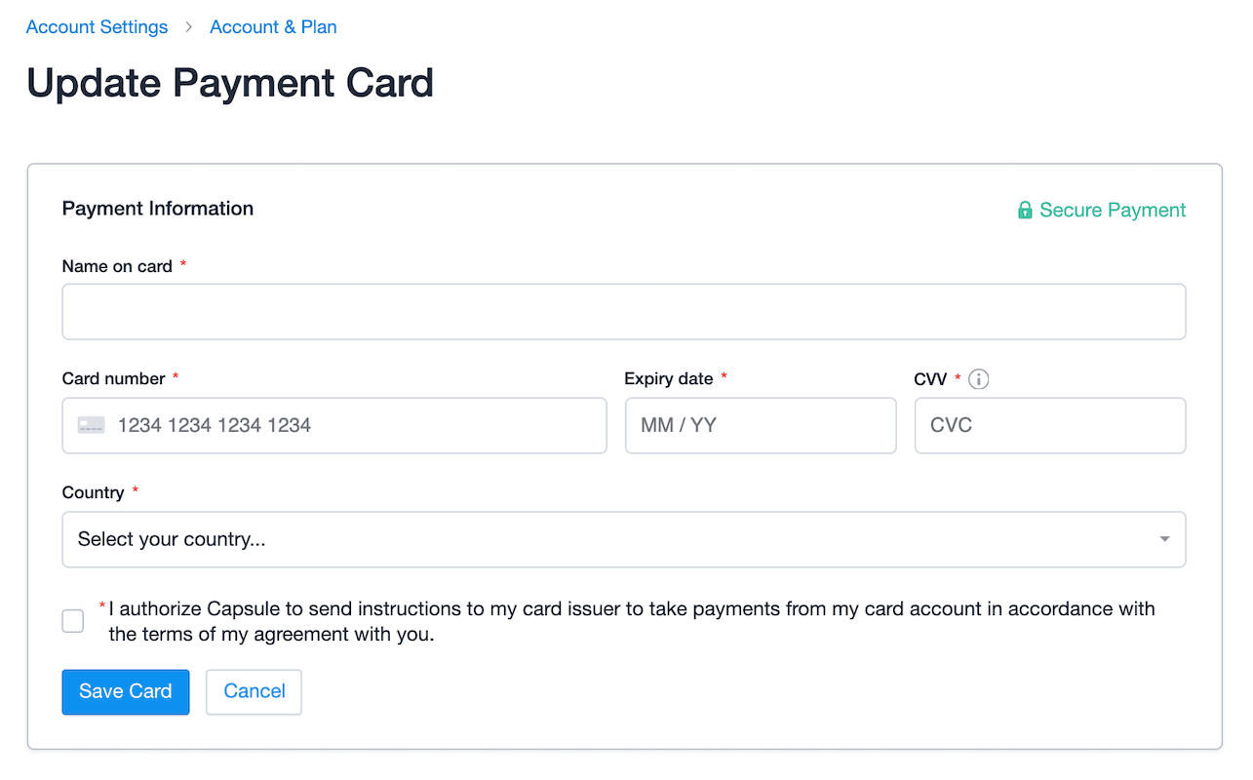
Task: Open the Select your country dropdown
Action: 624,539
